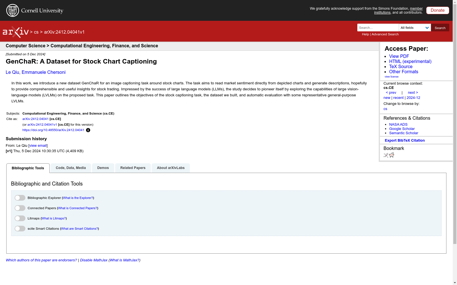Select the Bibliographic Tools tab

(x=28, y=168)
